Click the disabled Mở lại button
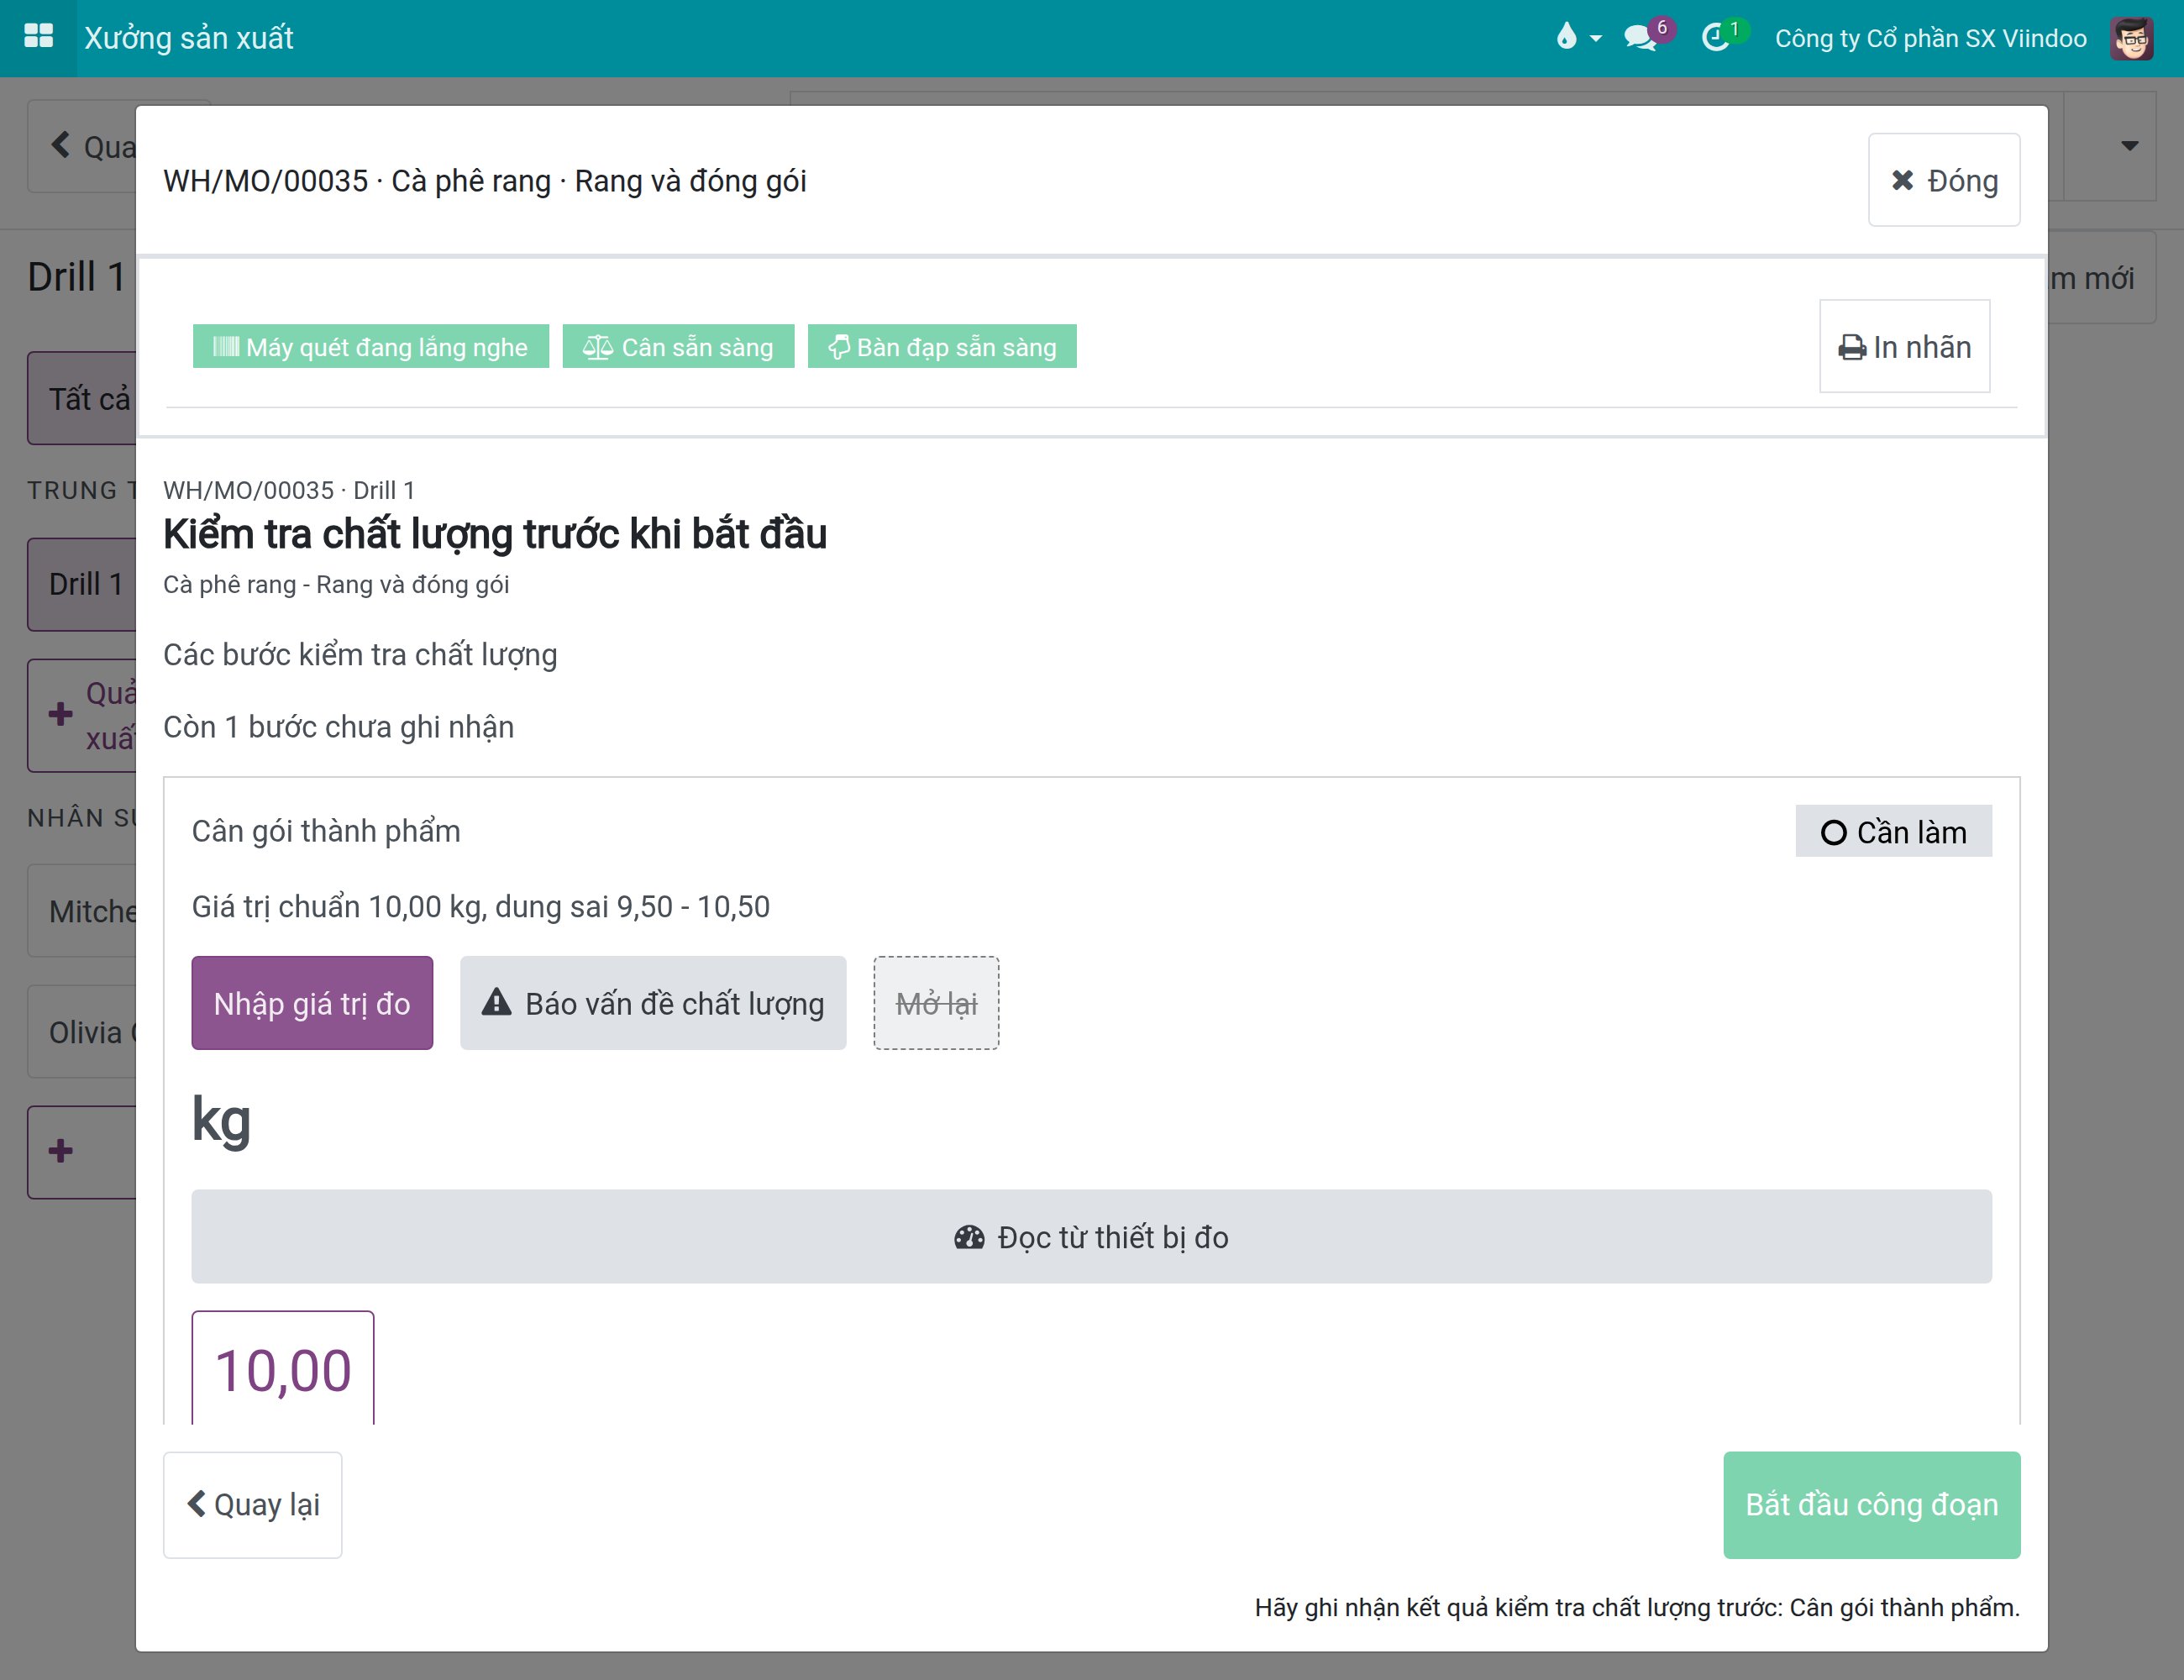2184x1680 pixels. pos(936,1003)
